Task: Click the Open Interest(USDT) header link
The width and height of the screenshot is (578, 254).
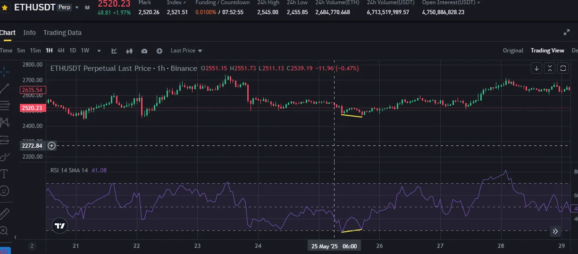Action: (450, 3)
